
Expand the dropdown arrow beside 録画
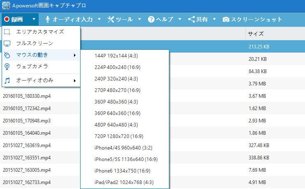pos(34,19)
